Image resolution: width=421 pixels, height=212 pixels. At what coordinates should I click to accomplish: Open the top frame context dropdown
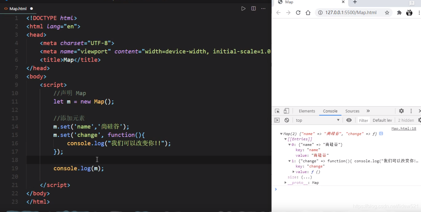pyautogui.click(x=317, y=120)
